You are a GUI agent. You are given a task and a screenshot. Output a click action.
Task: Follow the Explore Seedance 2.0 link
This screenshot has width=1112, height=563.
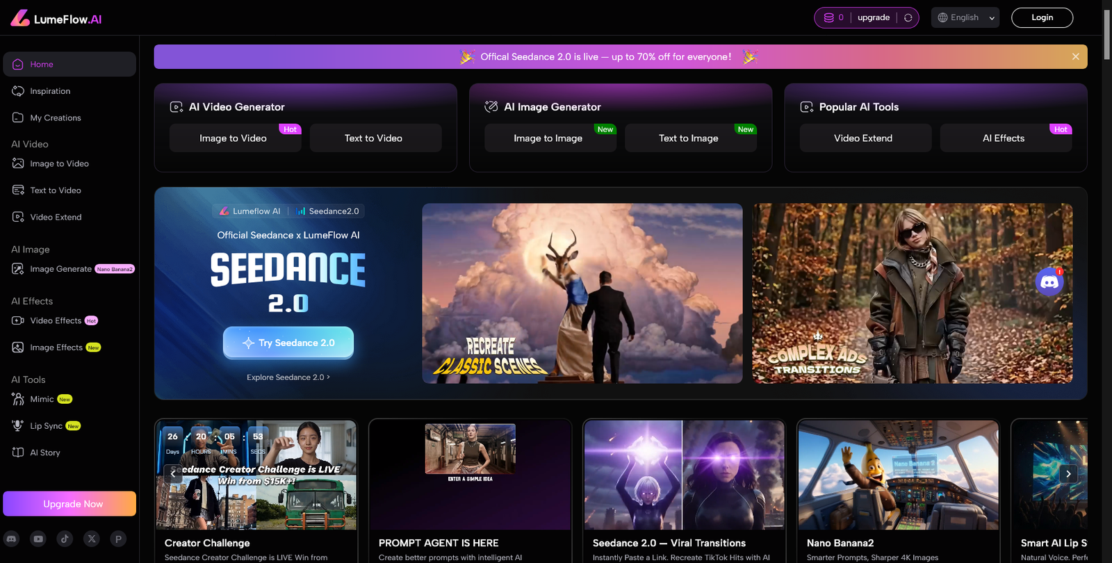pos(288,377)
